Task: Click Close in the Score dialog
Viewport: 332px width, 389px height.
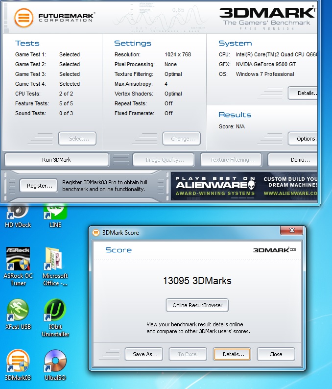Action: [276, 354]
